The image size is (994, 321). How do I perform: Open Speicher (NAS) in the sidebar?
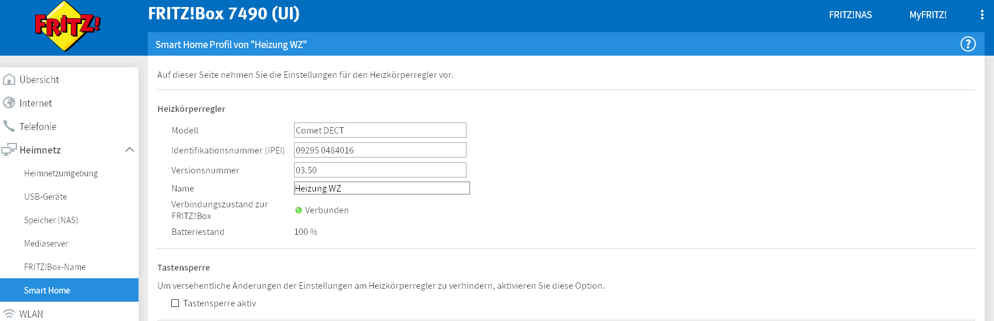[51, 220]
